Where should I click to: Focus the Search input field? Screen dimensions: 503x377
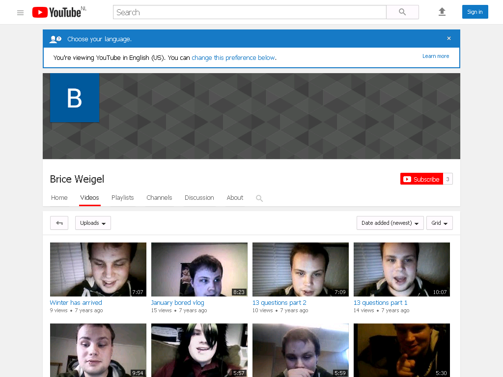pos(250,12)
